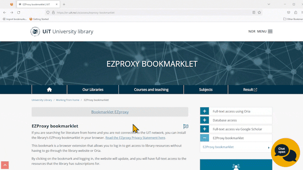This screenshot has height=170, width=303.
Task: Click the Full-text access using Oria label
Action: tap(231, 111)
